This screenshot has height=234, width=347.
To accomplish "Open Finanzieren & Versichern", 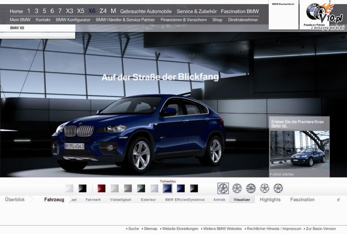I will (184, 20).
